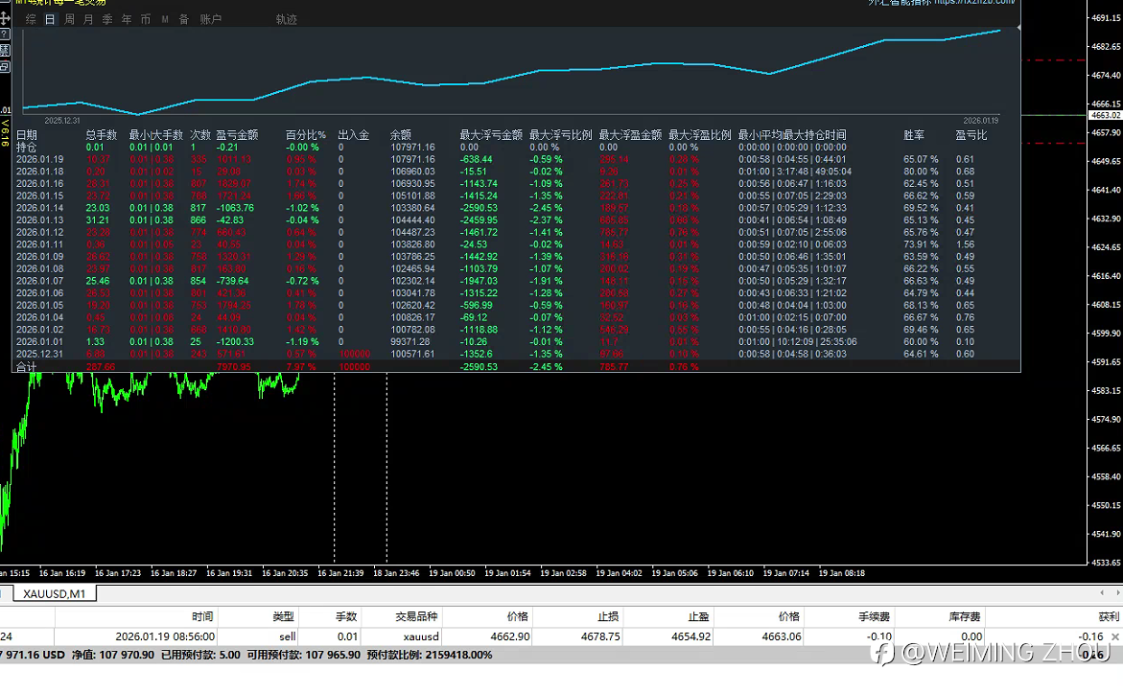Switch to the 周 weekly tab
The height and width of the screenshot is (693, 1123).
tap(69, 19)
